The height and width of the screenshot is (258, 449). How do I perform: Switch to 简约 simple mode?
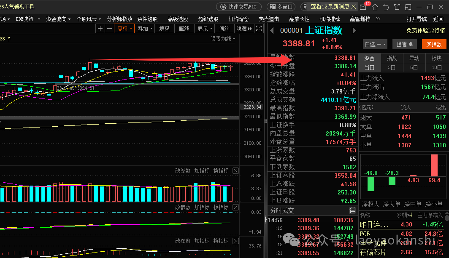coord(224,29)
